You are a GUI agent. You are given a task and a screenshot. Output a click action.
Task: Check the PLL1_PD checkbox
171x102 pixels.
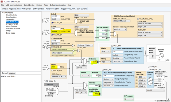[112, 46]
